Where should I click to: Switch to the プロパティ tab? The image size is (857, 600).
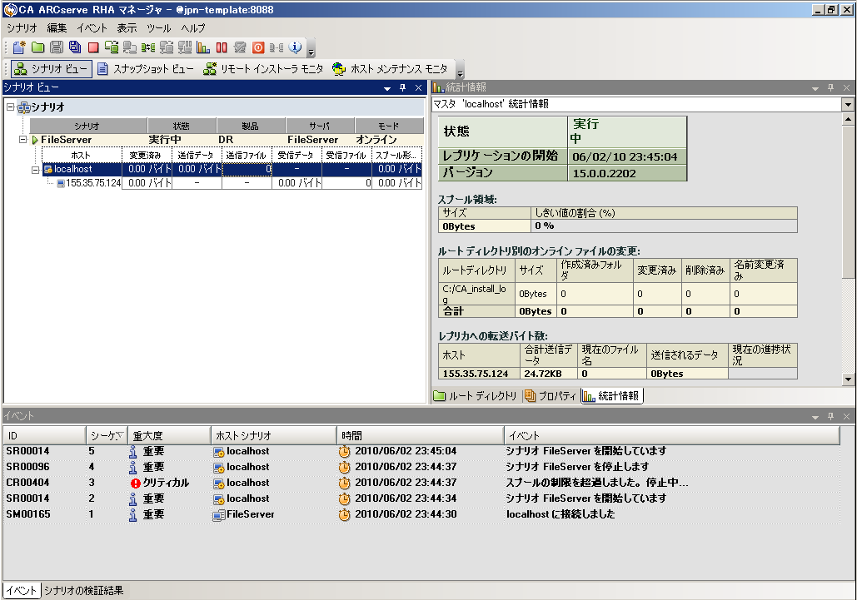550,396
